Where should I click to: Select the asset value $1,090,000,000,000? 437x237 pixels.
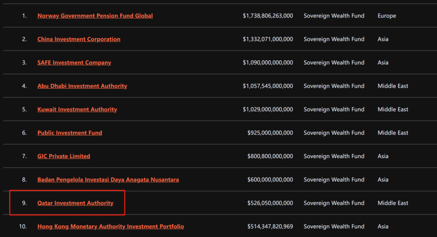pyautogui.click(x=268, y=63)
